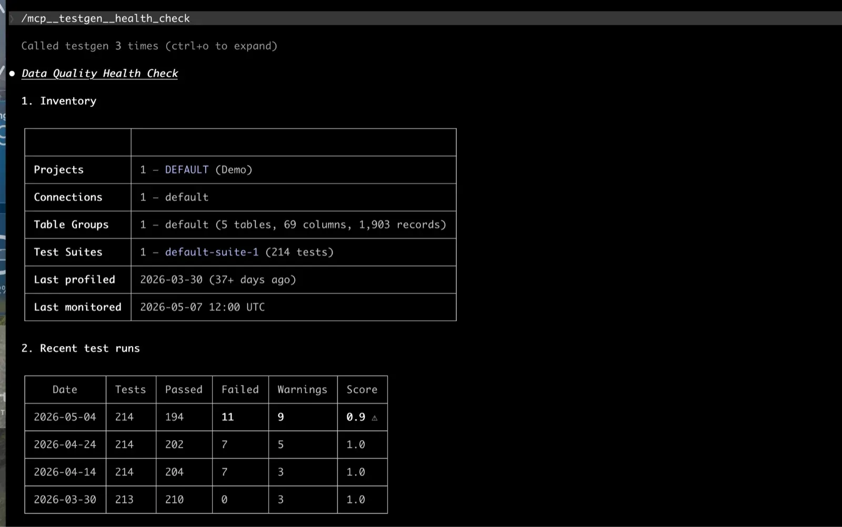Click the Date column header

65,390
